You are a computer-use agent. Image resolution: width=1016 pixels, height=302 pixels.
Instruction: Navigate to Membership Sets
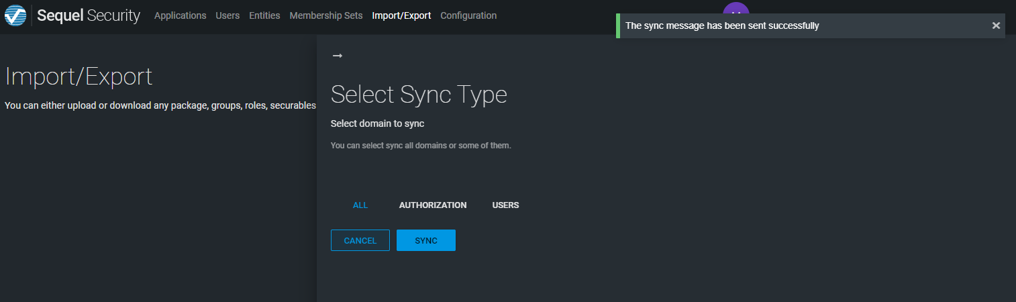326,15
